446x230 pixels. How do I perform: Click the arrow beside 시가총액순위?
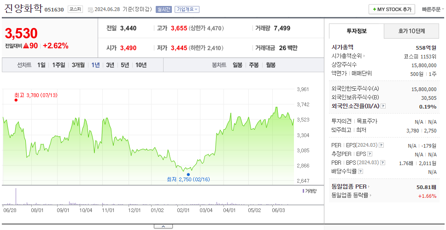(364, 56)
